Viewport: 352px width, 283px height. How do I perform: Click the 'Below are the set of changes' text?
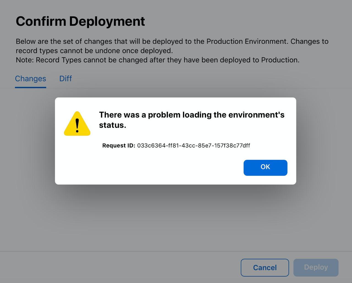coord(69,41)
